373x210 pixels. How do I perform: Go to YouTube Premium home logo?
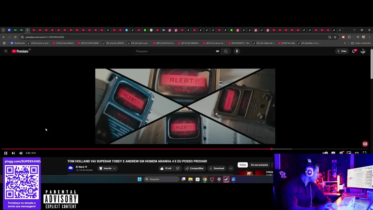tap(20, 51)
